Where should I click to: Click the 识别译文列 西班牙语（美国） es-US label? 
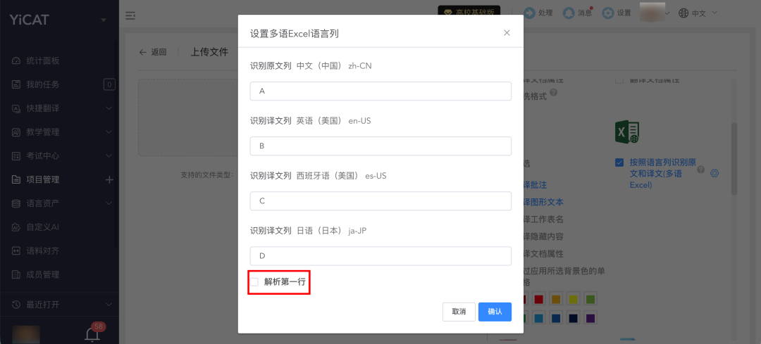(x=318, y=175)
